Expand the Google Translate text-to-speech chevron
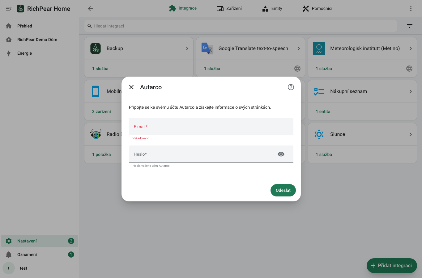This screenshot has height=278, width=422. point(299,48)
